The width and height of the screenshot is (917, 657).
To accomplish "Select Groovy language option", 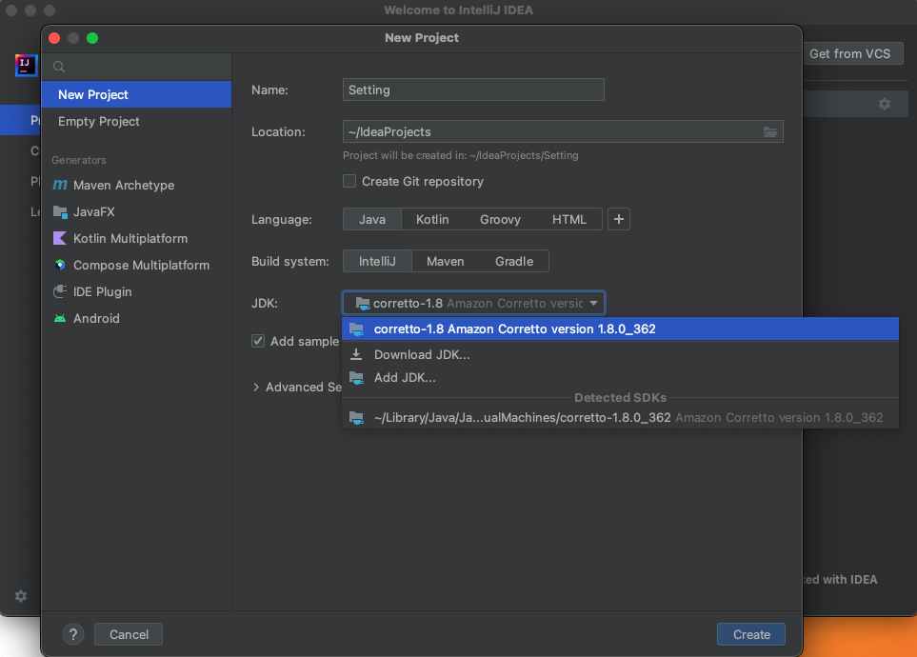I will pos(500,219).
